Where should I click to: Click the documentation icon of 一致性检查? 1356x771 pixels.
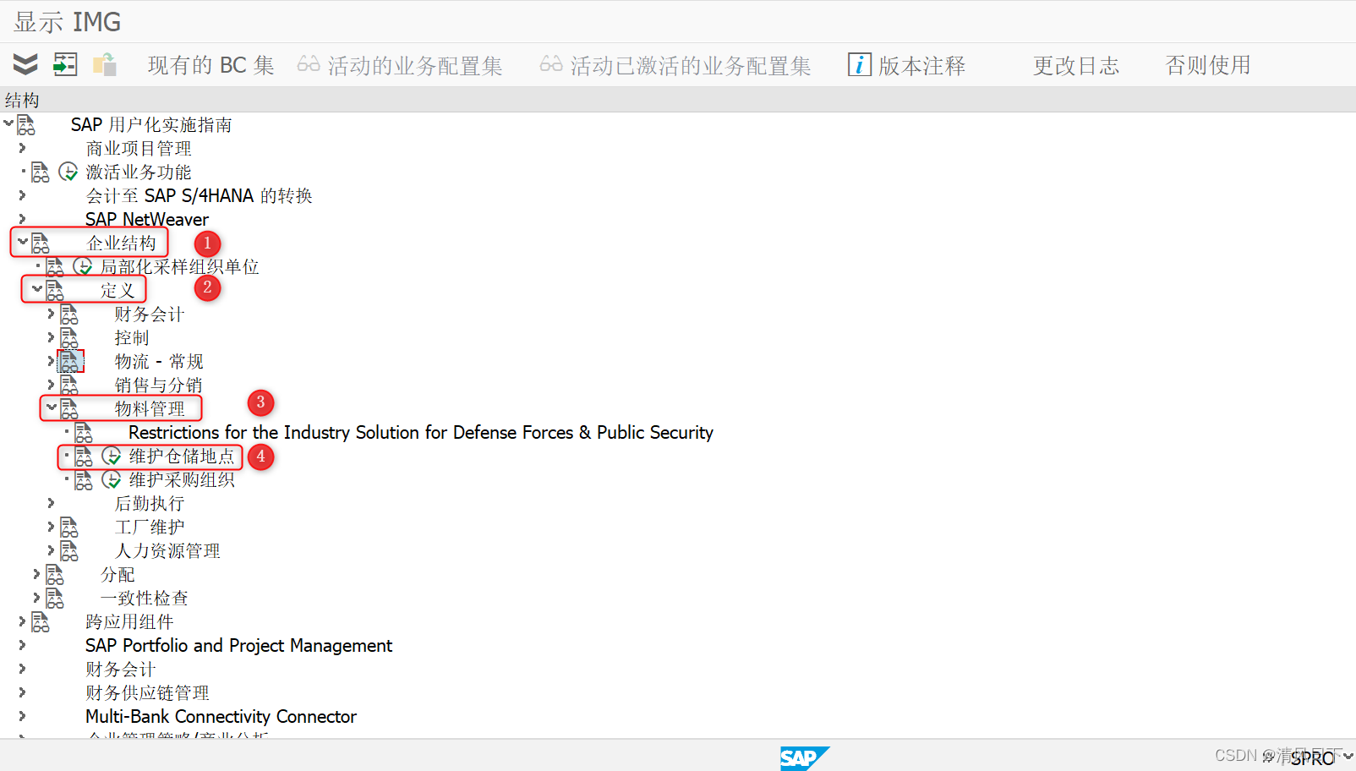(x=55, y=599)
